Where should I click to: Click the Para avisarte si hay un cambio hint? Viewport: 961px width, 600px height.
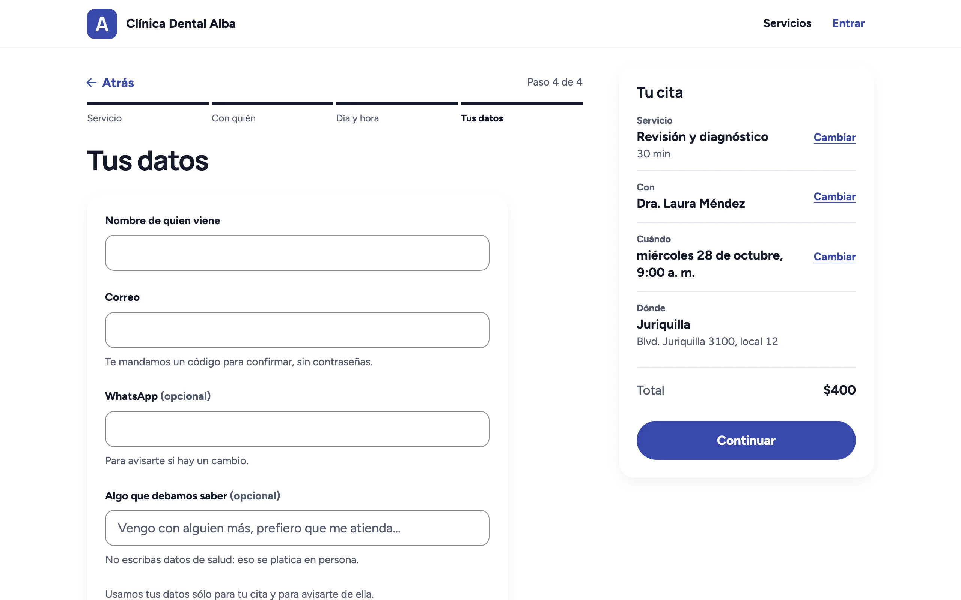coord(177,461)
